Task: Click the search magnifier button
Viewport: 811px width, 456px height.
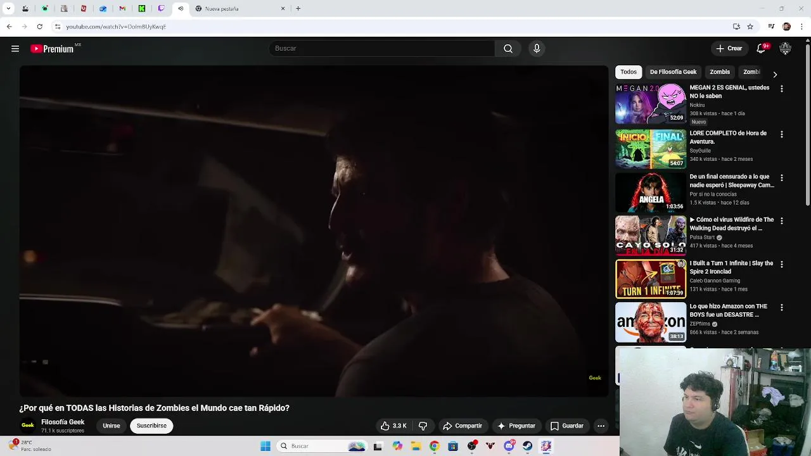Action: 508,49
